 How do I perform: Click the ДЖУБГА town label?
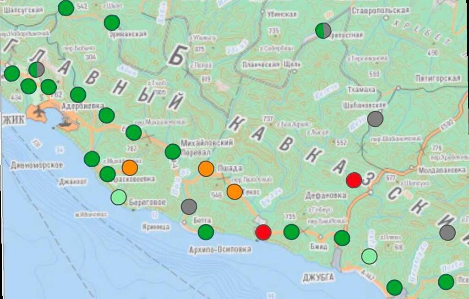coord(318,277)
